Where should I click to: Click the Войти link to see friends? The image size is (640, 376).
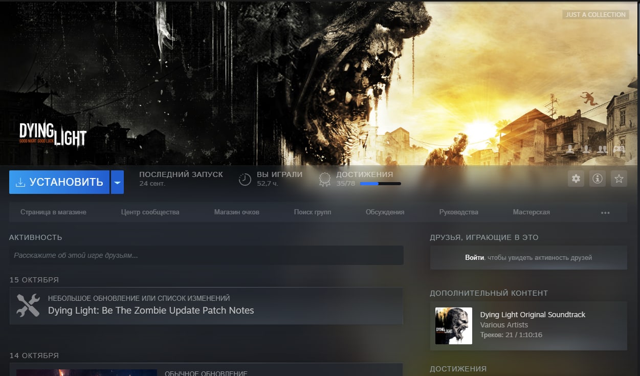tap(474, 257)
